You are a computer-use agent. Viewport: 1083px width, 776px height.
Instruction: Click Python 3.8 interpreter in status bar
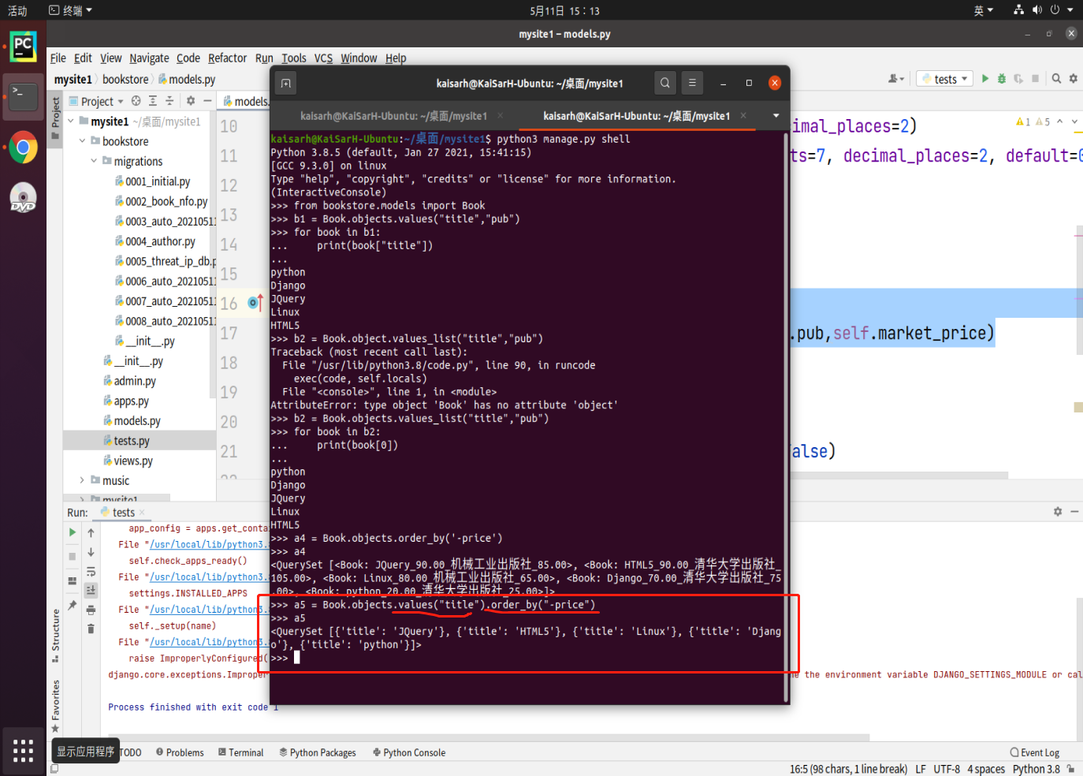(x=1036, y=769)
